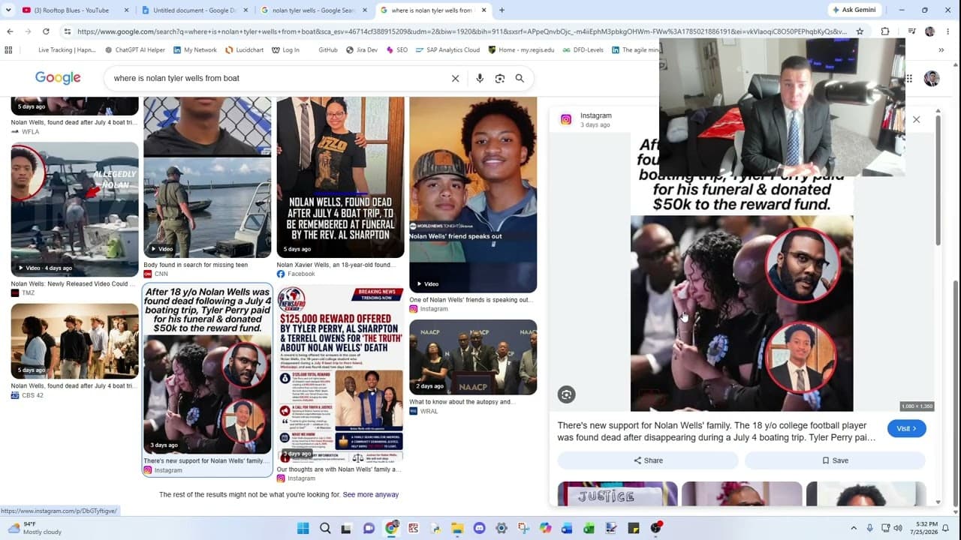961x540 pixels.
Task: Open Windows taskbar search
Action: point(325,528)
